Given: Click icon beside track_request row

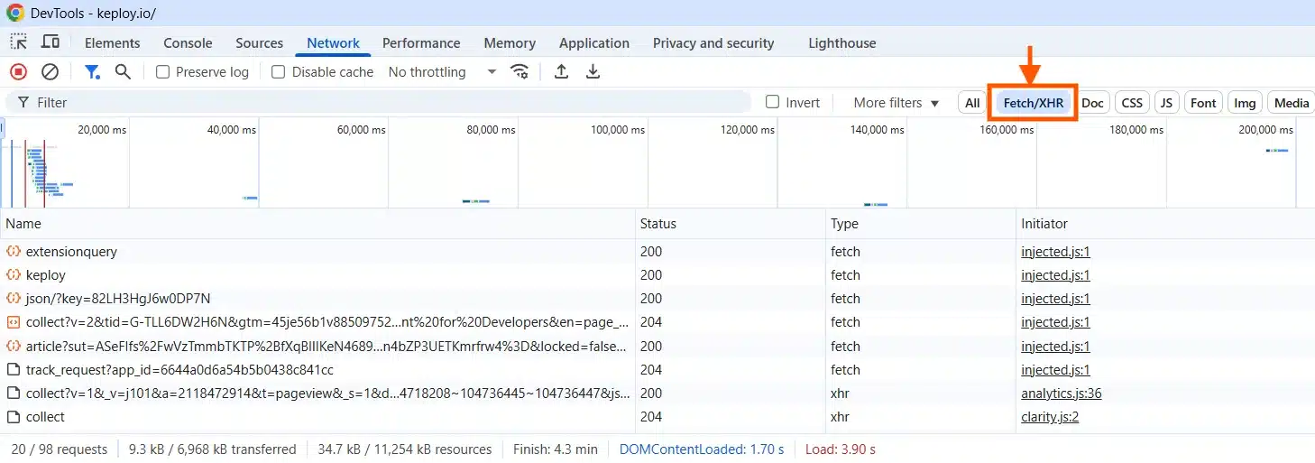Looking at the screenshot, I should point(14,369).
